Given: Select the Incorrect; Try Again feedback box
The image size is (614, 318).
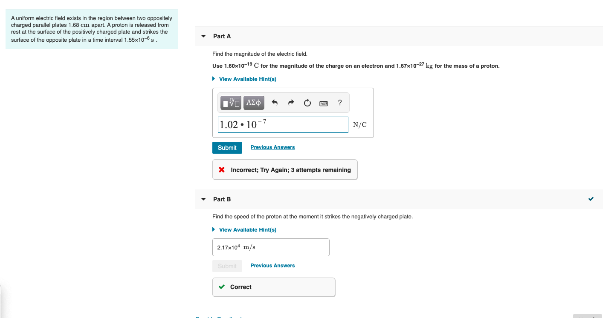Looking at the screenshot, I should 285,170.
